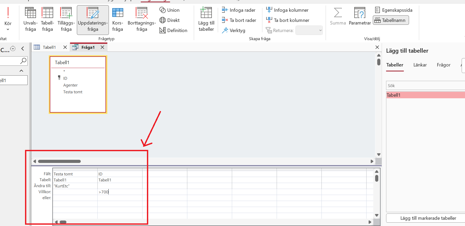Open Egenskapssida property sheet

click(x=394, y=10)
